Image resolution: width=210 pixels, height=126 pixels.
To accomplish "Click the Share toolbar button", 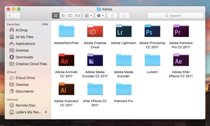I will (112, 16).
